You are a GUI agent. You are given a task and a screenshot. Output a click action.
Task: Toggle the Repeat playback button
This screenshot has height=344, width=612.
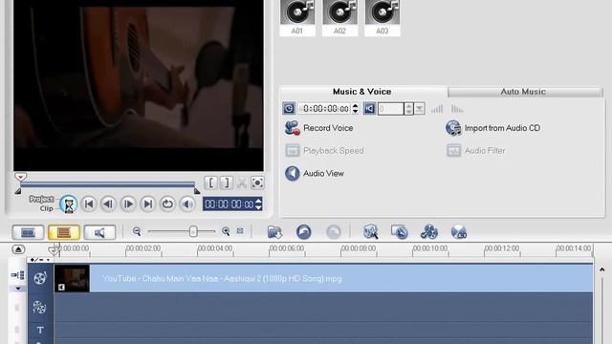[167, 204]
